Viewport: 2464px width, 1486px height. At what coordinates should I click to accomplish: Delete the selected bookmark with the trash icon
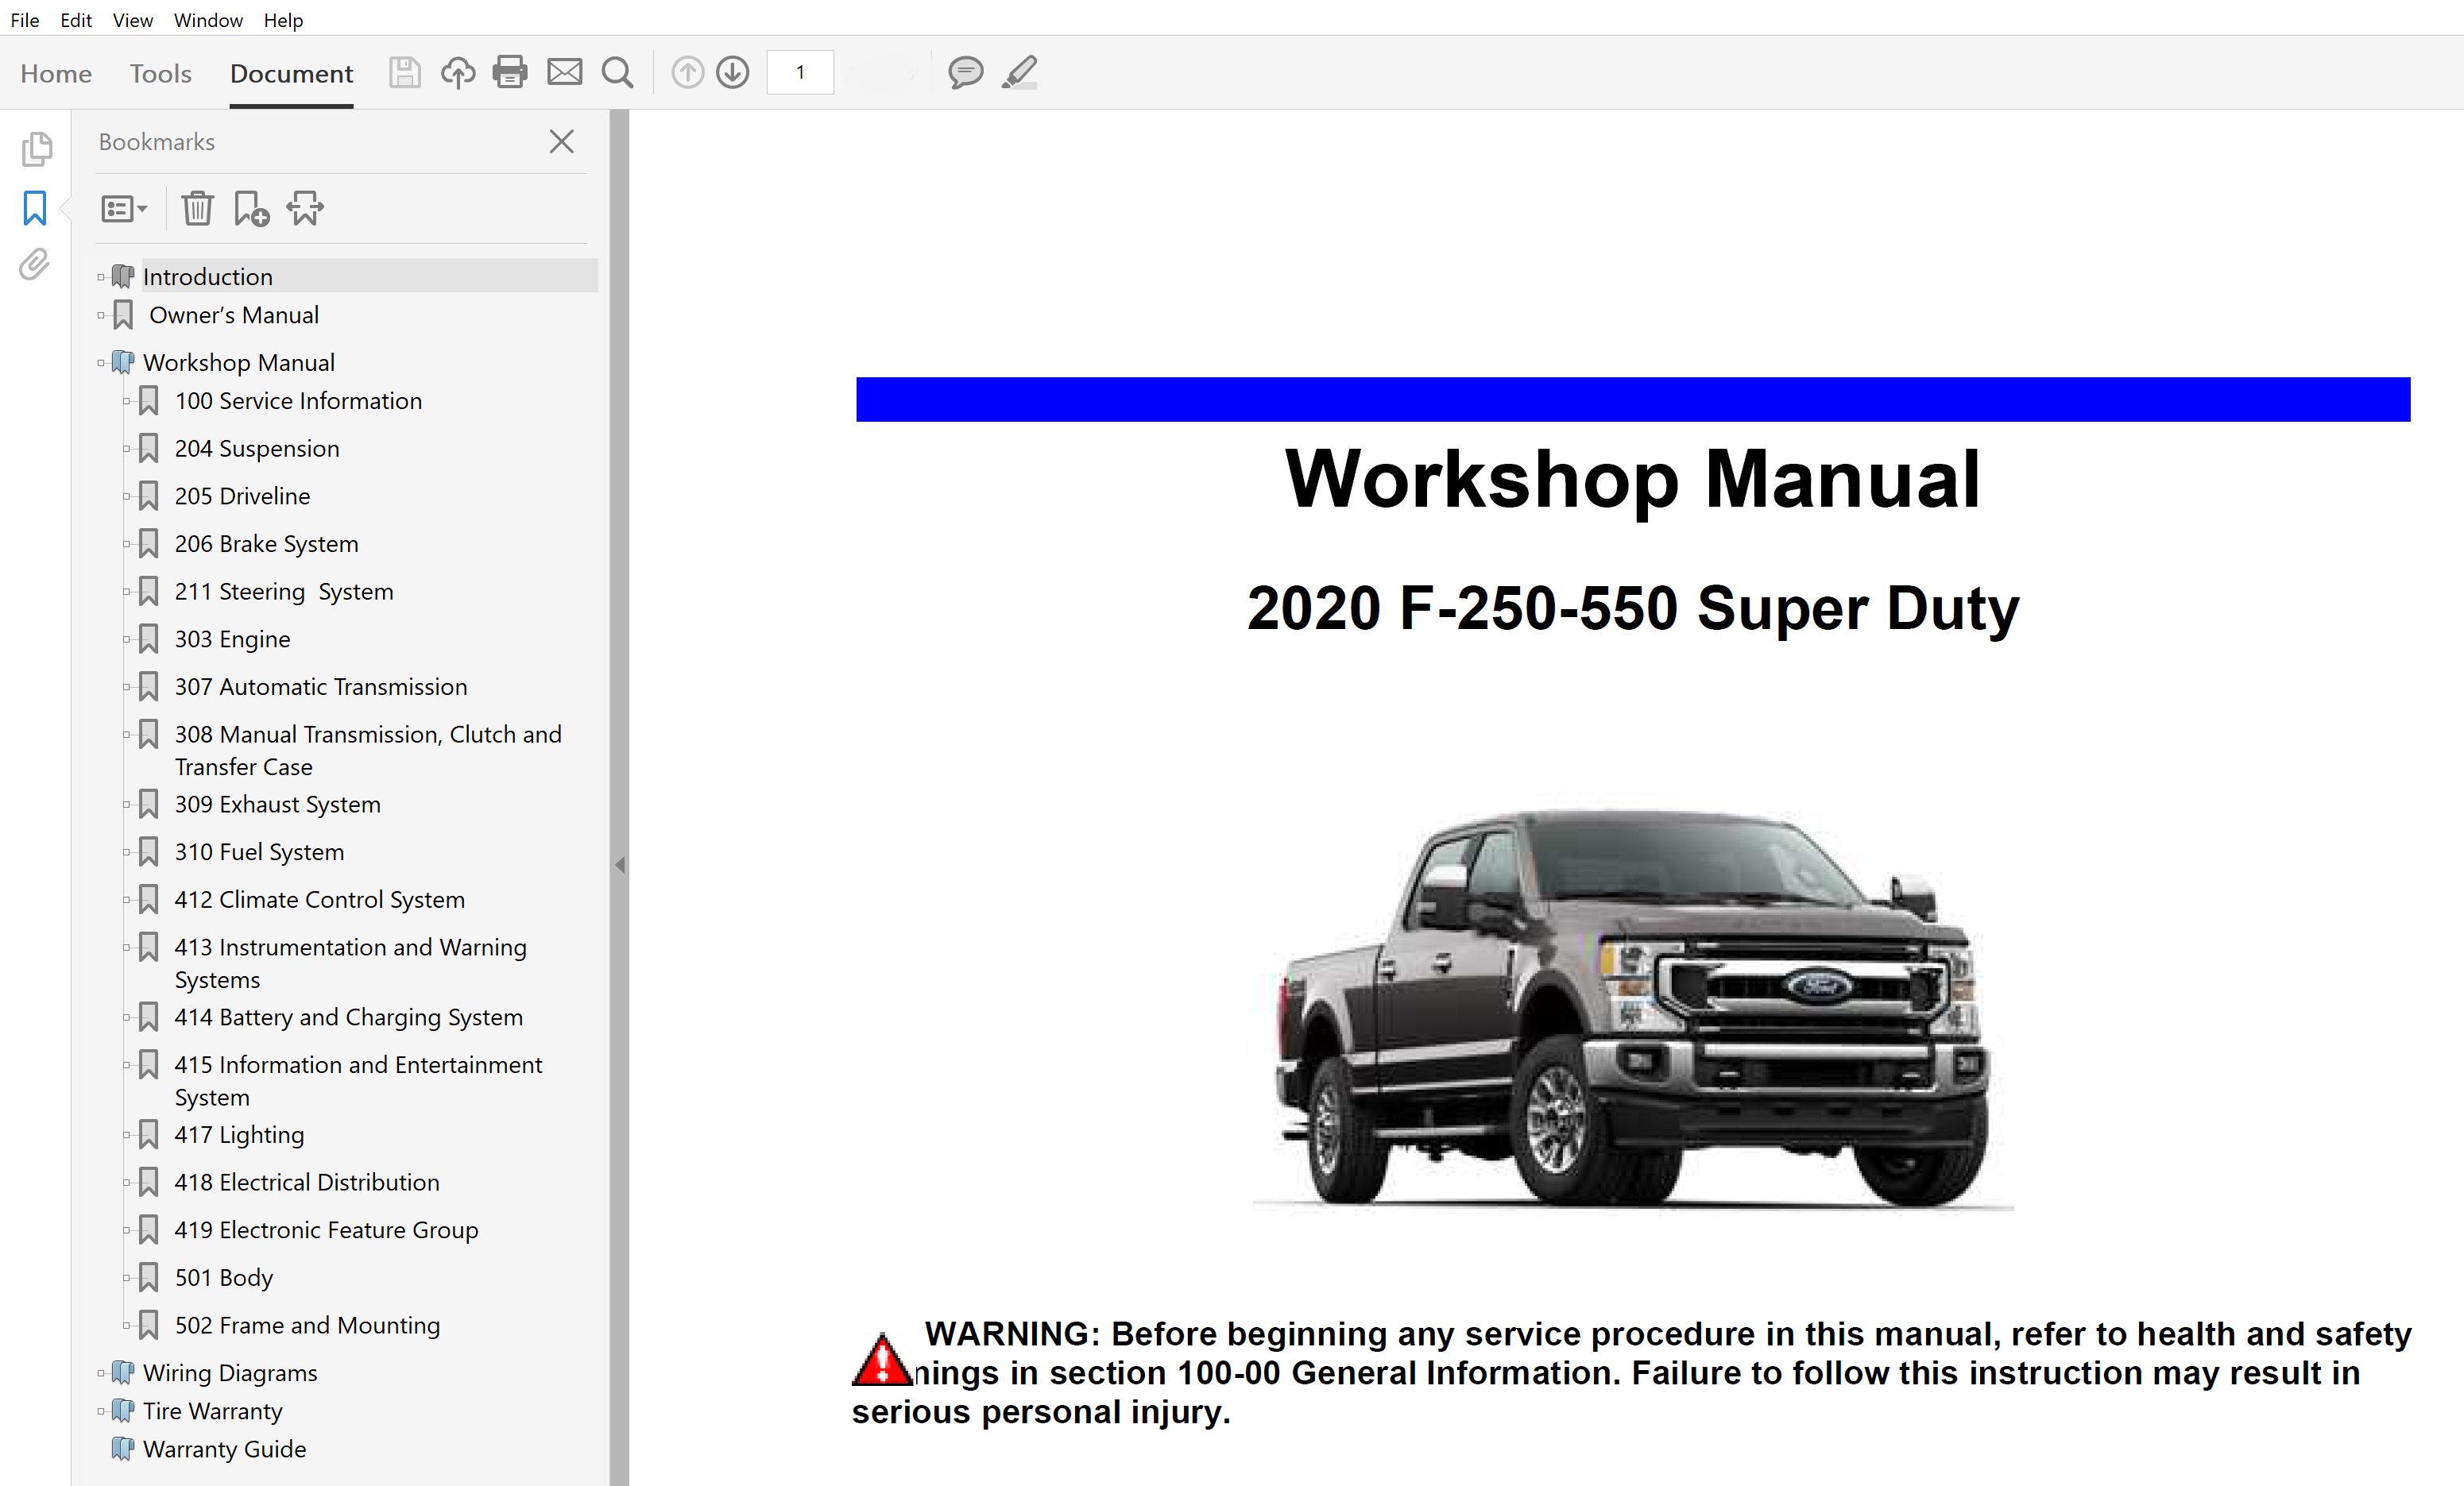pos(197,209)
